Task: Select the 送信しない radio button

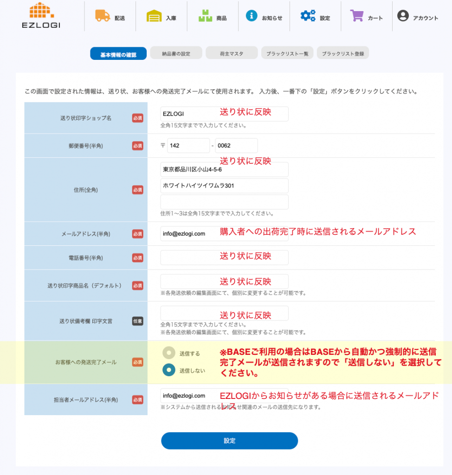Action: point(169,370)
